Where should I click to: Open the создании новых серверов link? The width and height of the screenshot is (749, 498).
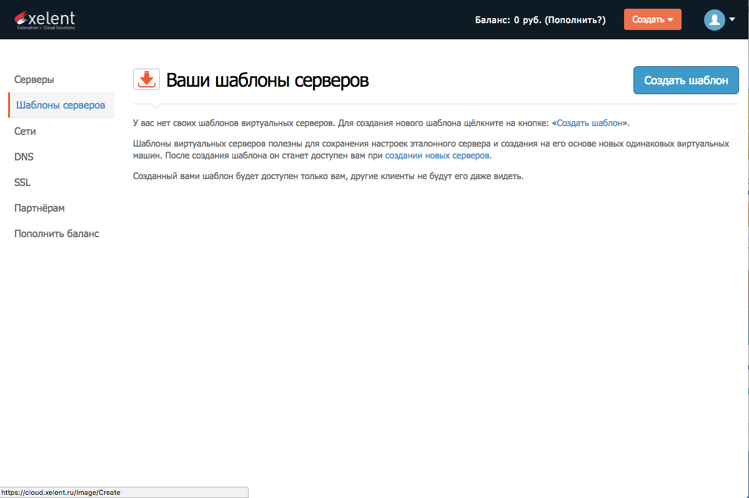click(x=437, y=155)
